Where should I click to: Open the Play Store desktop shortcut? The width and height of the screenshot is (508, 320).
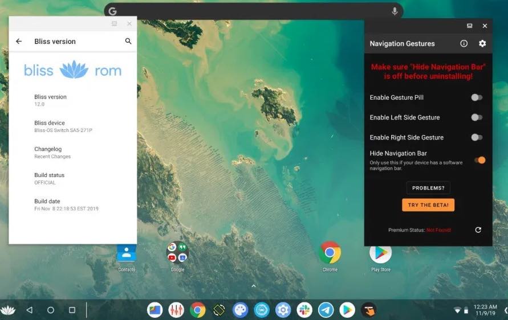click(381, 257)
